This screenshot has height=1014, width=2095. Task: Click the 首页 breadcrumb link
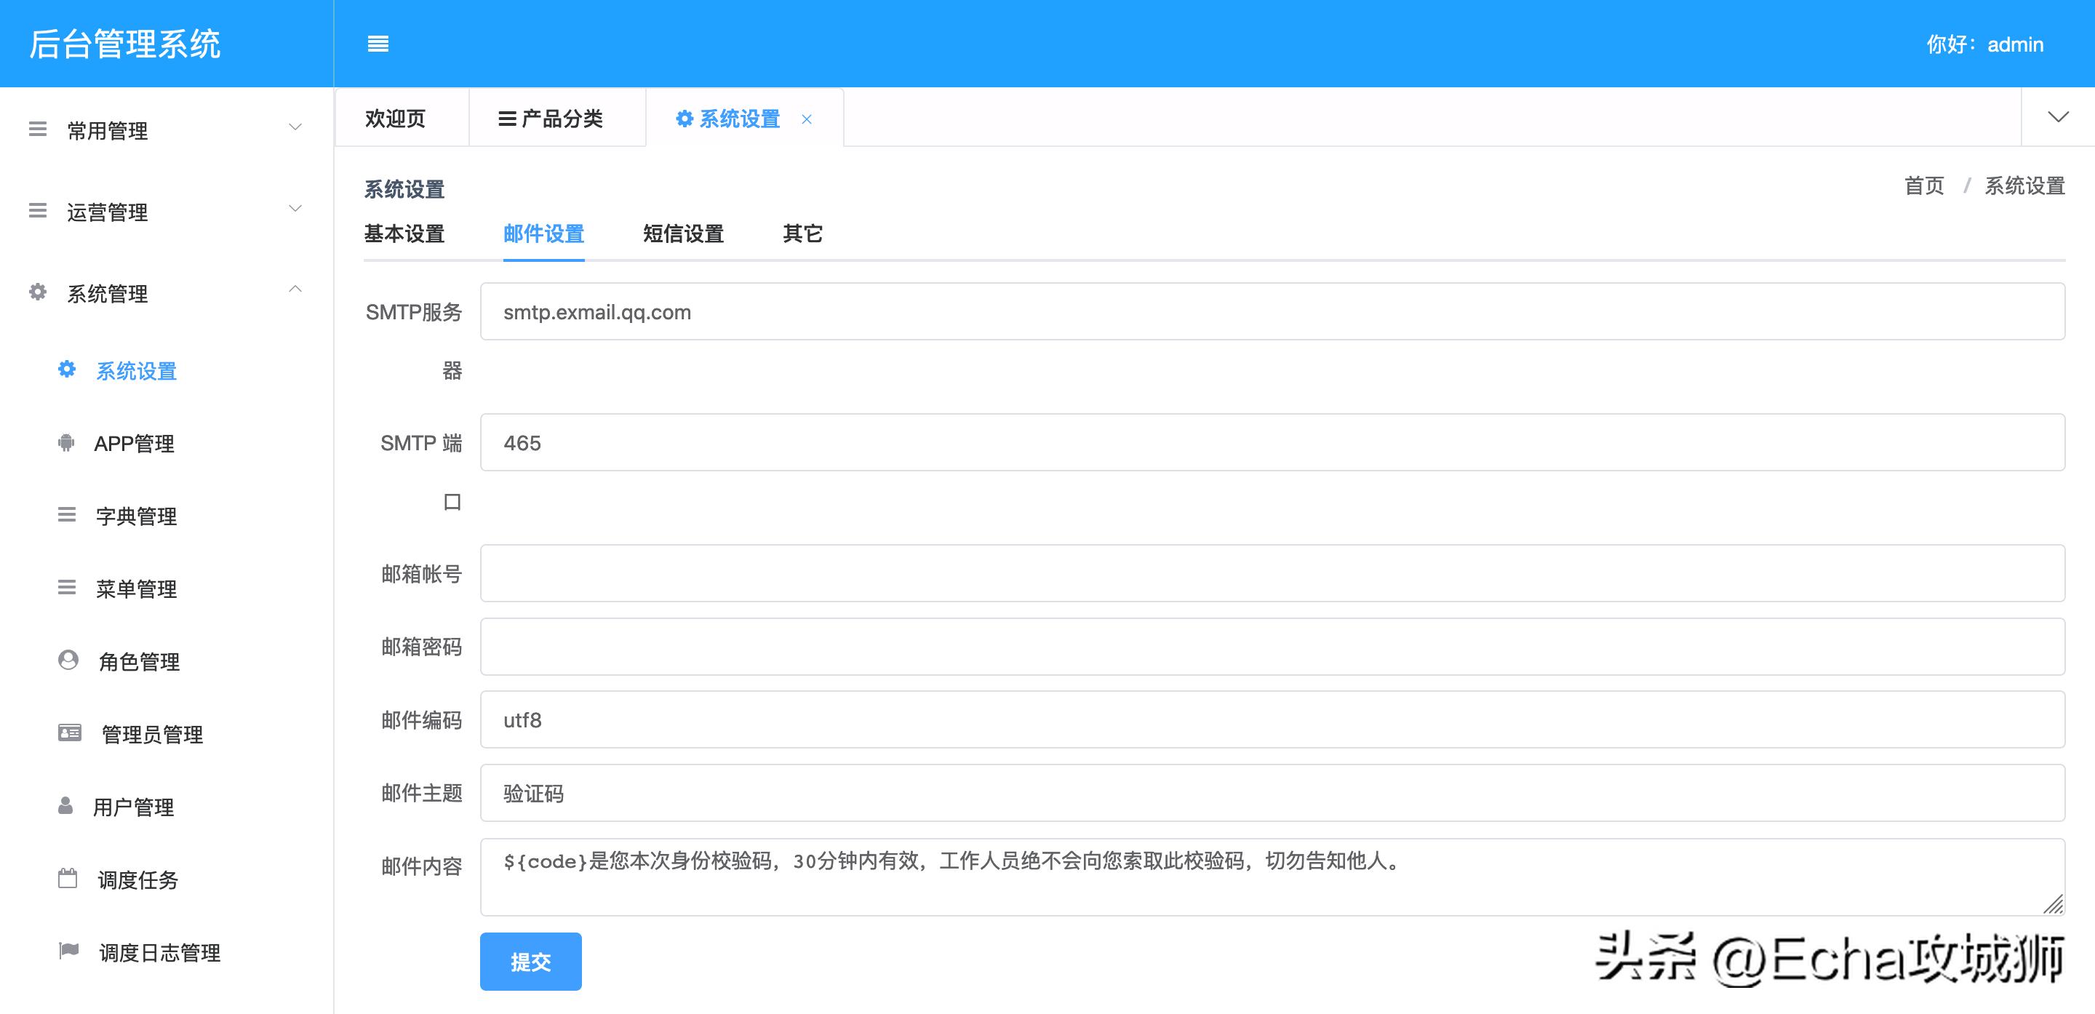pyautogui.click(x=1923, y=186)
